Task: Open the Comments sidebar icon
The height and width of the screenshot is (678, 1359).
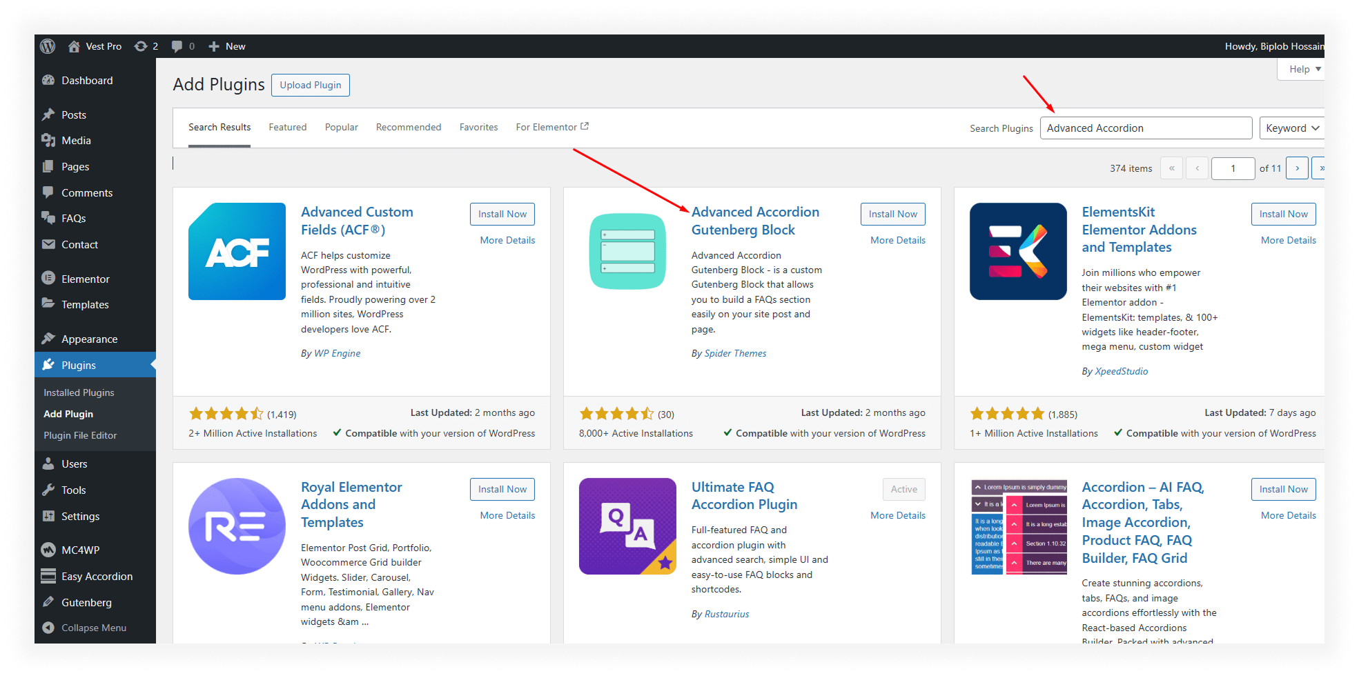Action: click(x=48, y=192)
